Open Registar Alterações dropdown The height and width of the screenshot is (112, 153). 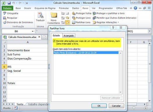coord(106,22)
